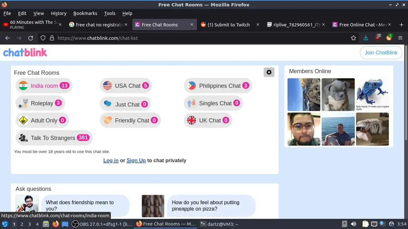The image size is (408, 229).
Task: Close the Free Chat Rooms tab
Action: click(x=192, y=24)
